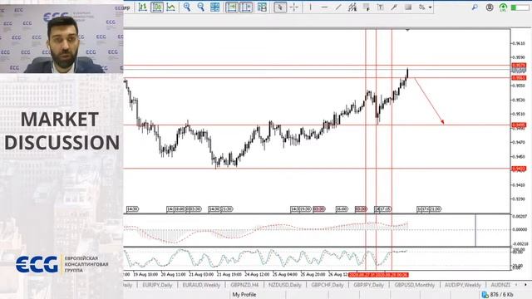Zoom in on the chart

click(186, 7)
